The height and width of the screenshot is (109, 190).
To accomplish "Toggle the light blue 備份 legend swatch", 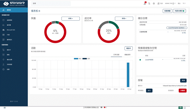I will point(76,59).
